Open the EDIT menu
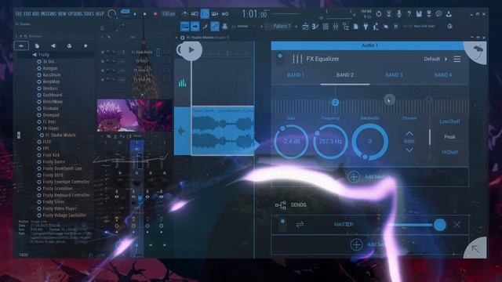Viewport: 502px width, 282px height. (27, 14)
